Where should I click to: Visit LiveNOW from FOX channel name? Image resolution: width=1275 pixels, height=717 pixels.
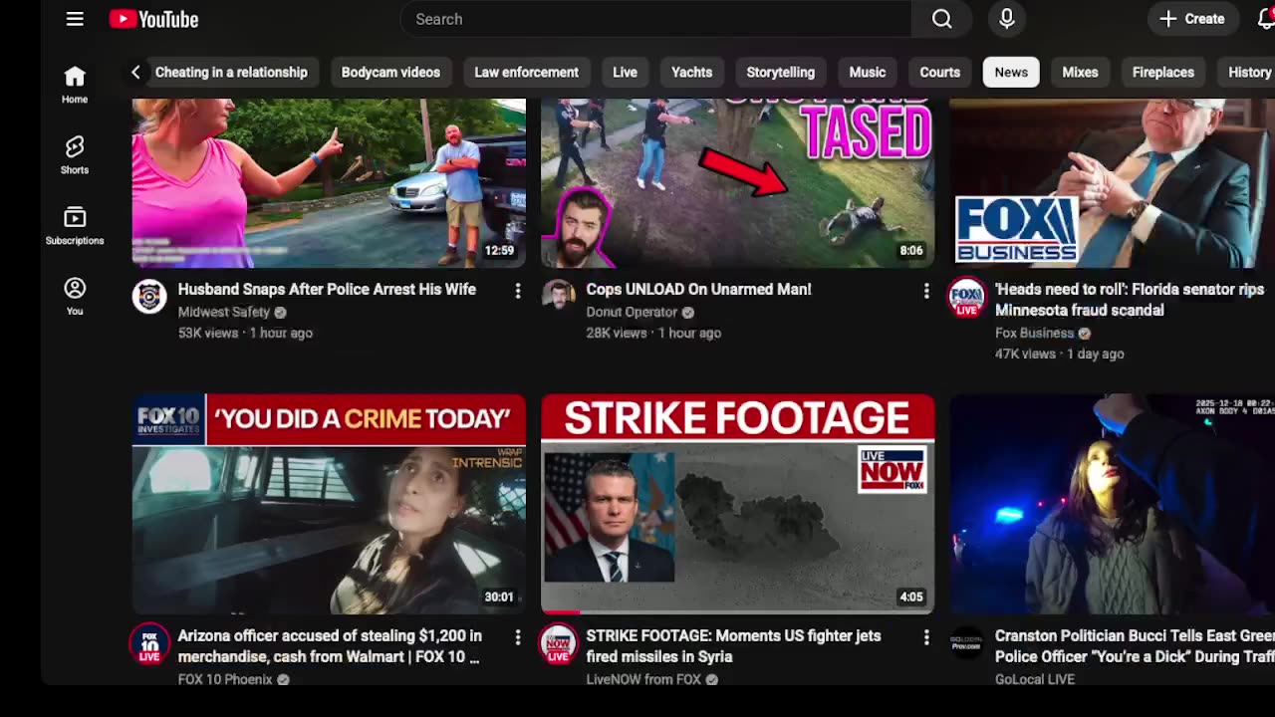click(643, 679)
